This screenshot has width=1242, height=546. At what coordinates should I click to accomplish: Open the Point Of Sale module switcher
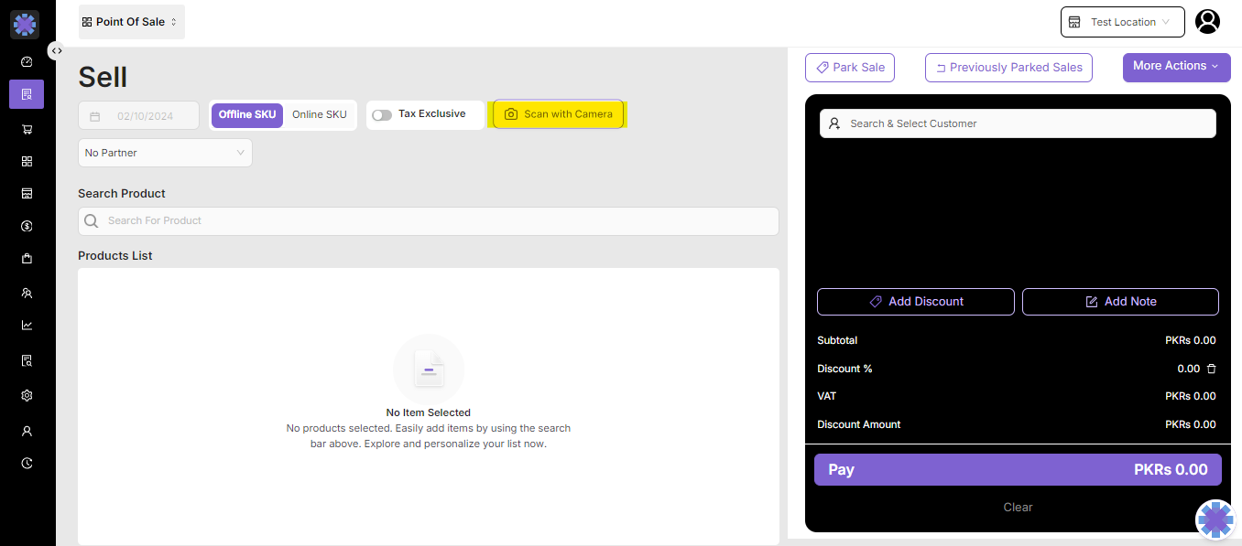click(131, 22)
